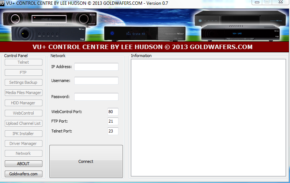The image size is (290, 183).
Task: Close the VU+ Control Centre window
Action: click(x=280, y=2)
